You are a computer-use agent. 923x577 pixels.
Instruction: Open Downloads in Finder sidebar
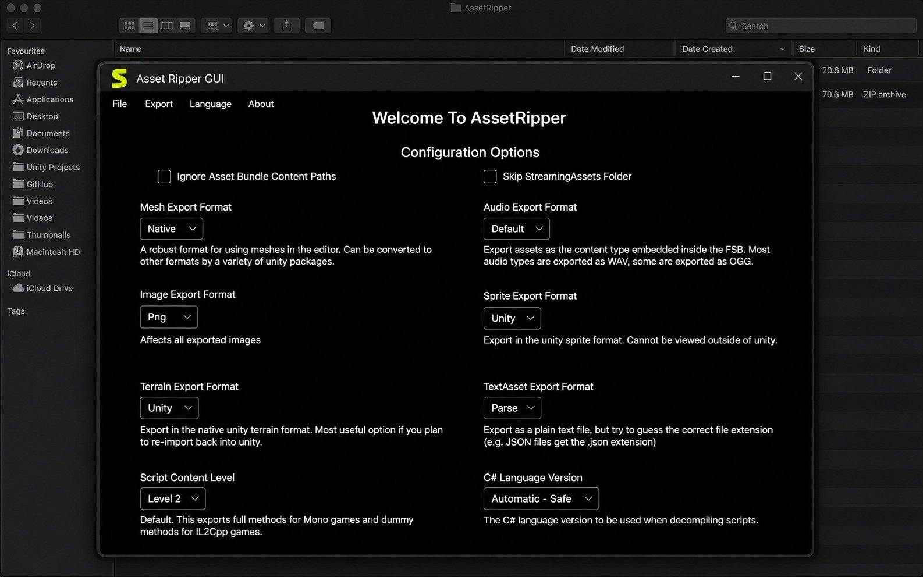point(40,150)
